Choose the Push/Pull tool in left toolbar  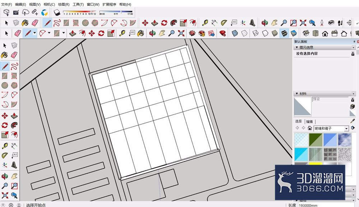coord(14,116)
